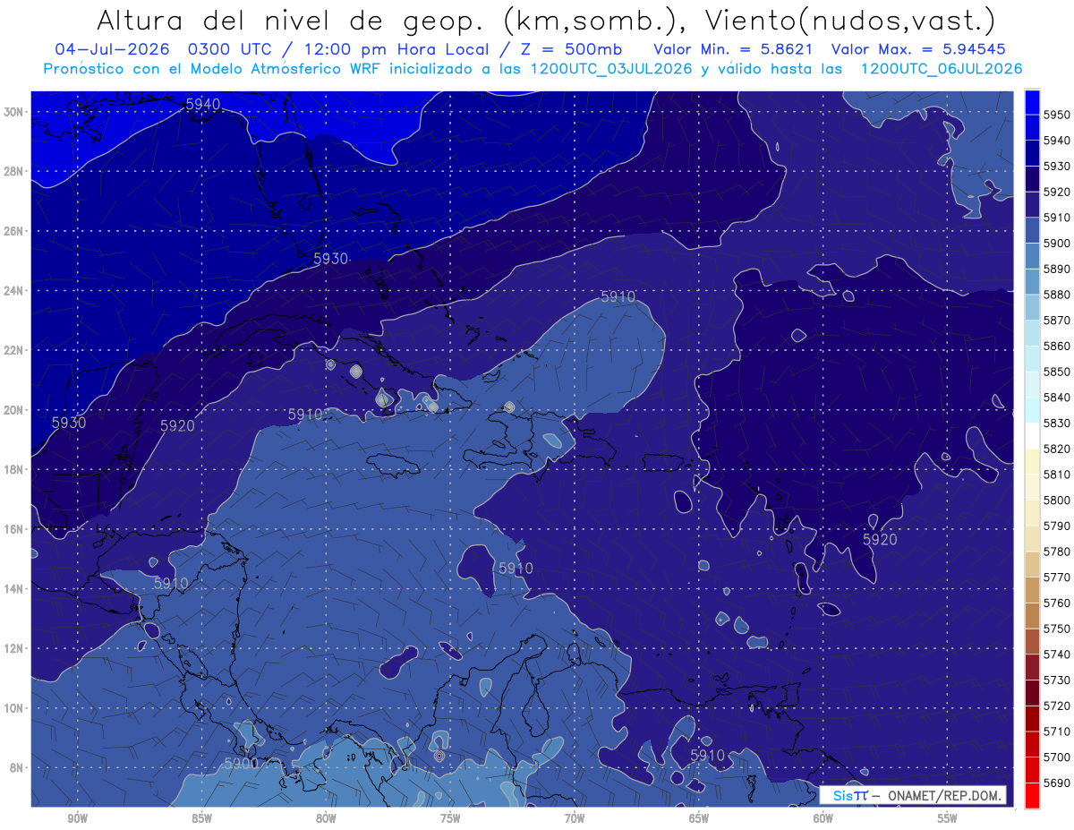Click the "24N" latitude axis label

pos(13,291)
